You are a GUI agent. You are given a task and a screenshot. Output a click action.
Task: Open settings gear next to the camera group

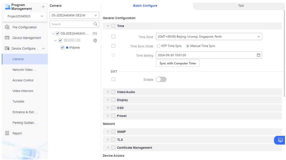[95, 41]
